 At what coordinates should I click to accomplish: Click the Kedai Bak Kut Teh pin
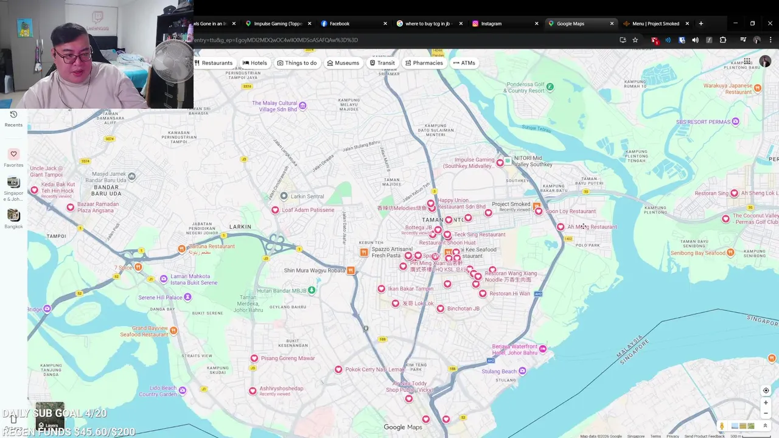[34, 190]
